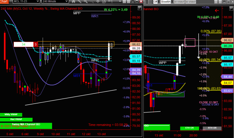This screenshot has height=138, width=234.
Task: Click the Mnt VWAP green button
Action: click(x=16, y=120)
